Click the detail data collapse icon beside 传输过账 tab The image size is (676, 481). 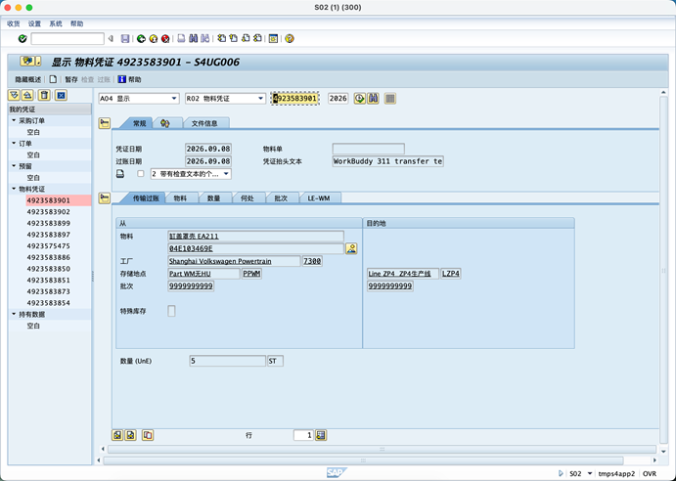pos(105,198)
